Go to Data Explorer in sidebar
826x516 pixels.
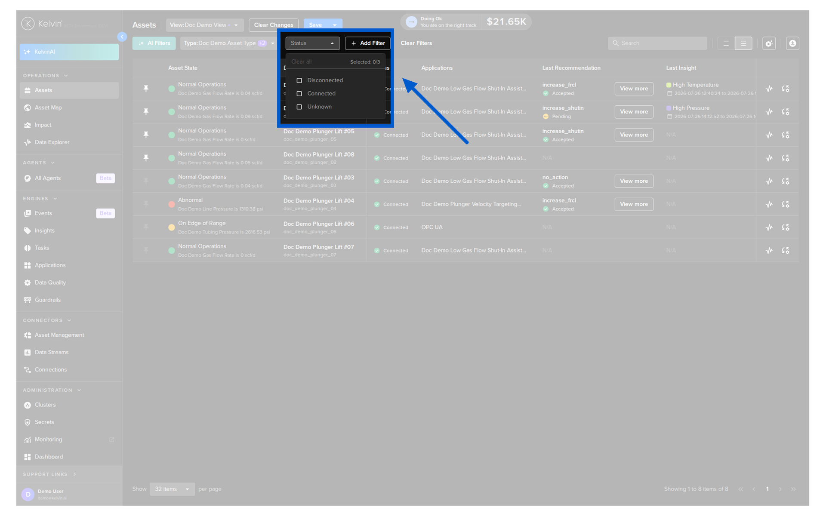coord(52,142)
